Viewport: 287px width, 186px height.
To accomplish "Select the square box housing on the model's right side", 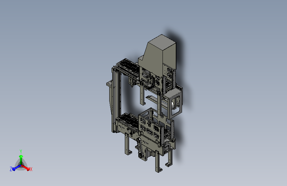I will pos(173,103).
